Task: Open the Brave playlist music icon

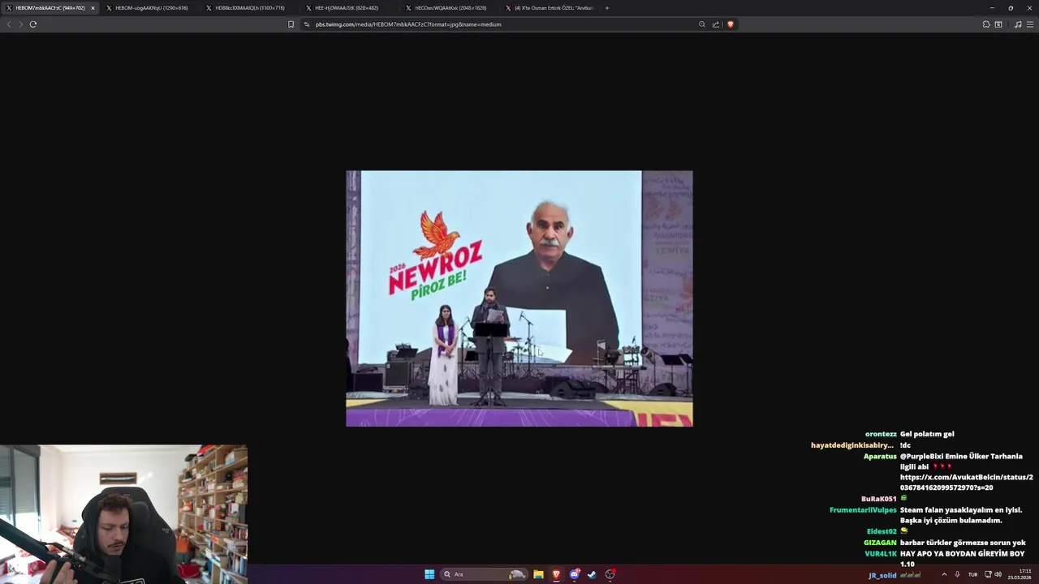Action: pos(1018,24)
